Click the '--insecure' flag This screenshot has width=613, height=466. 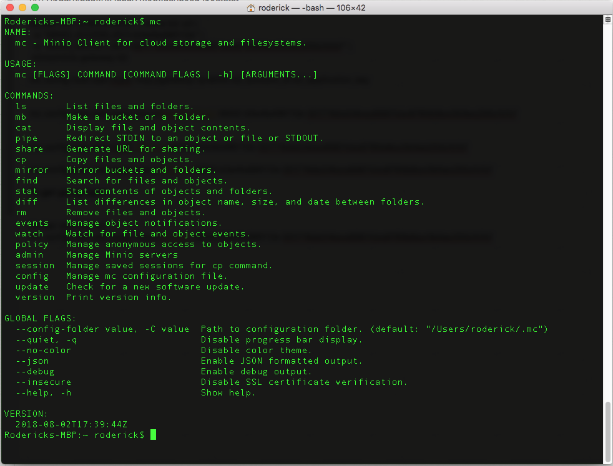[44, 382]
